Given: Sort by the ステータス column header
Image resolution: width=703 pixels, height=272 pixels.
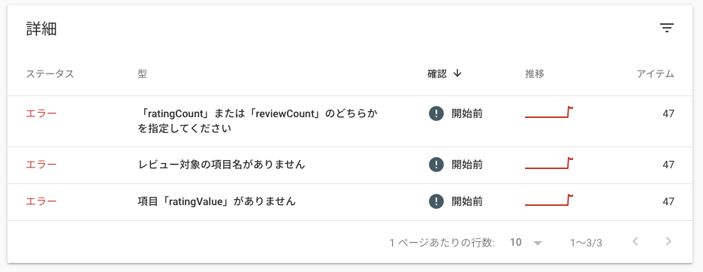Looking at the screenshot, I should pyautogui.click(x=50, y=74).
